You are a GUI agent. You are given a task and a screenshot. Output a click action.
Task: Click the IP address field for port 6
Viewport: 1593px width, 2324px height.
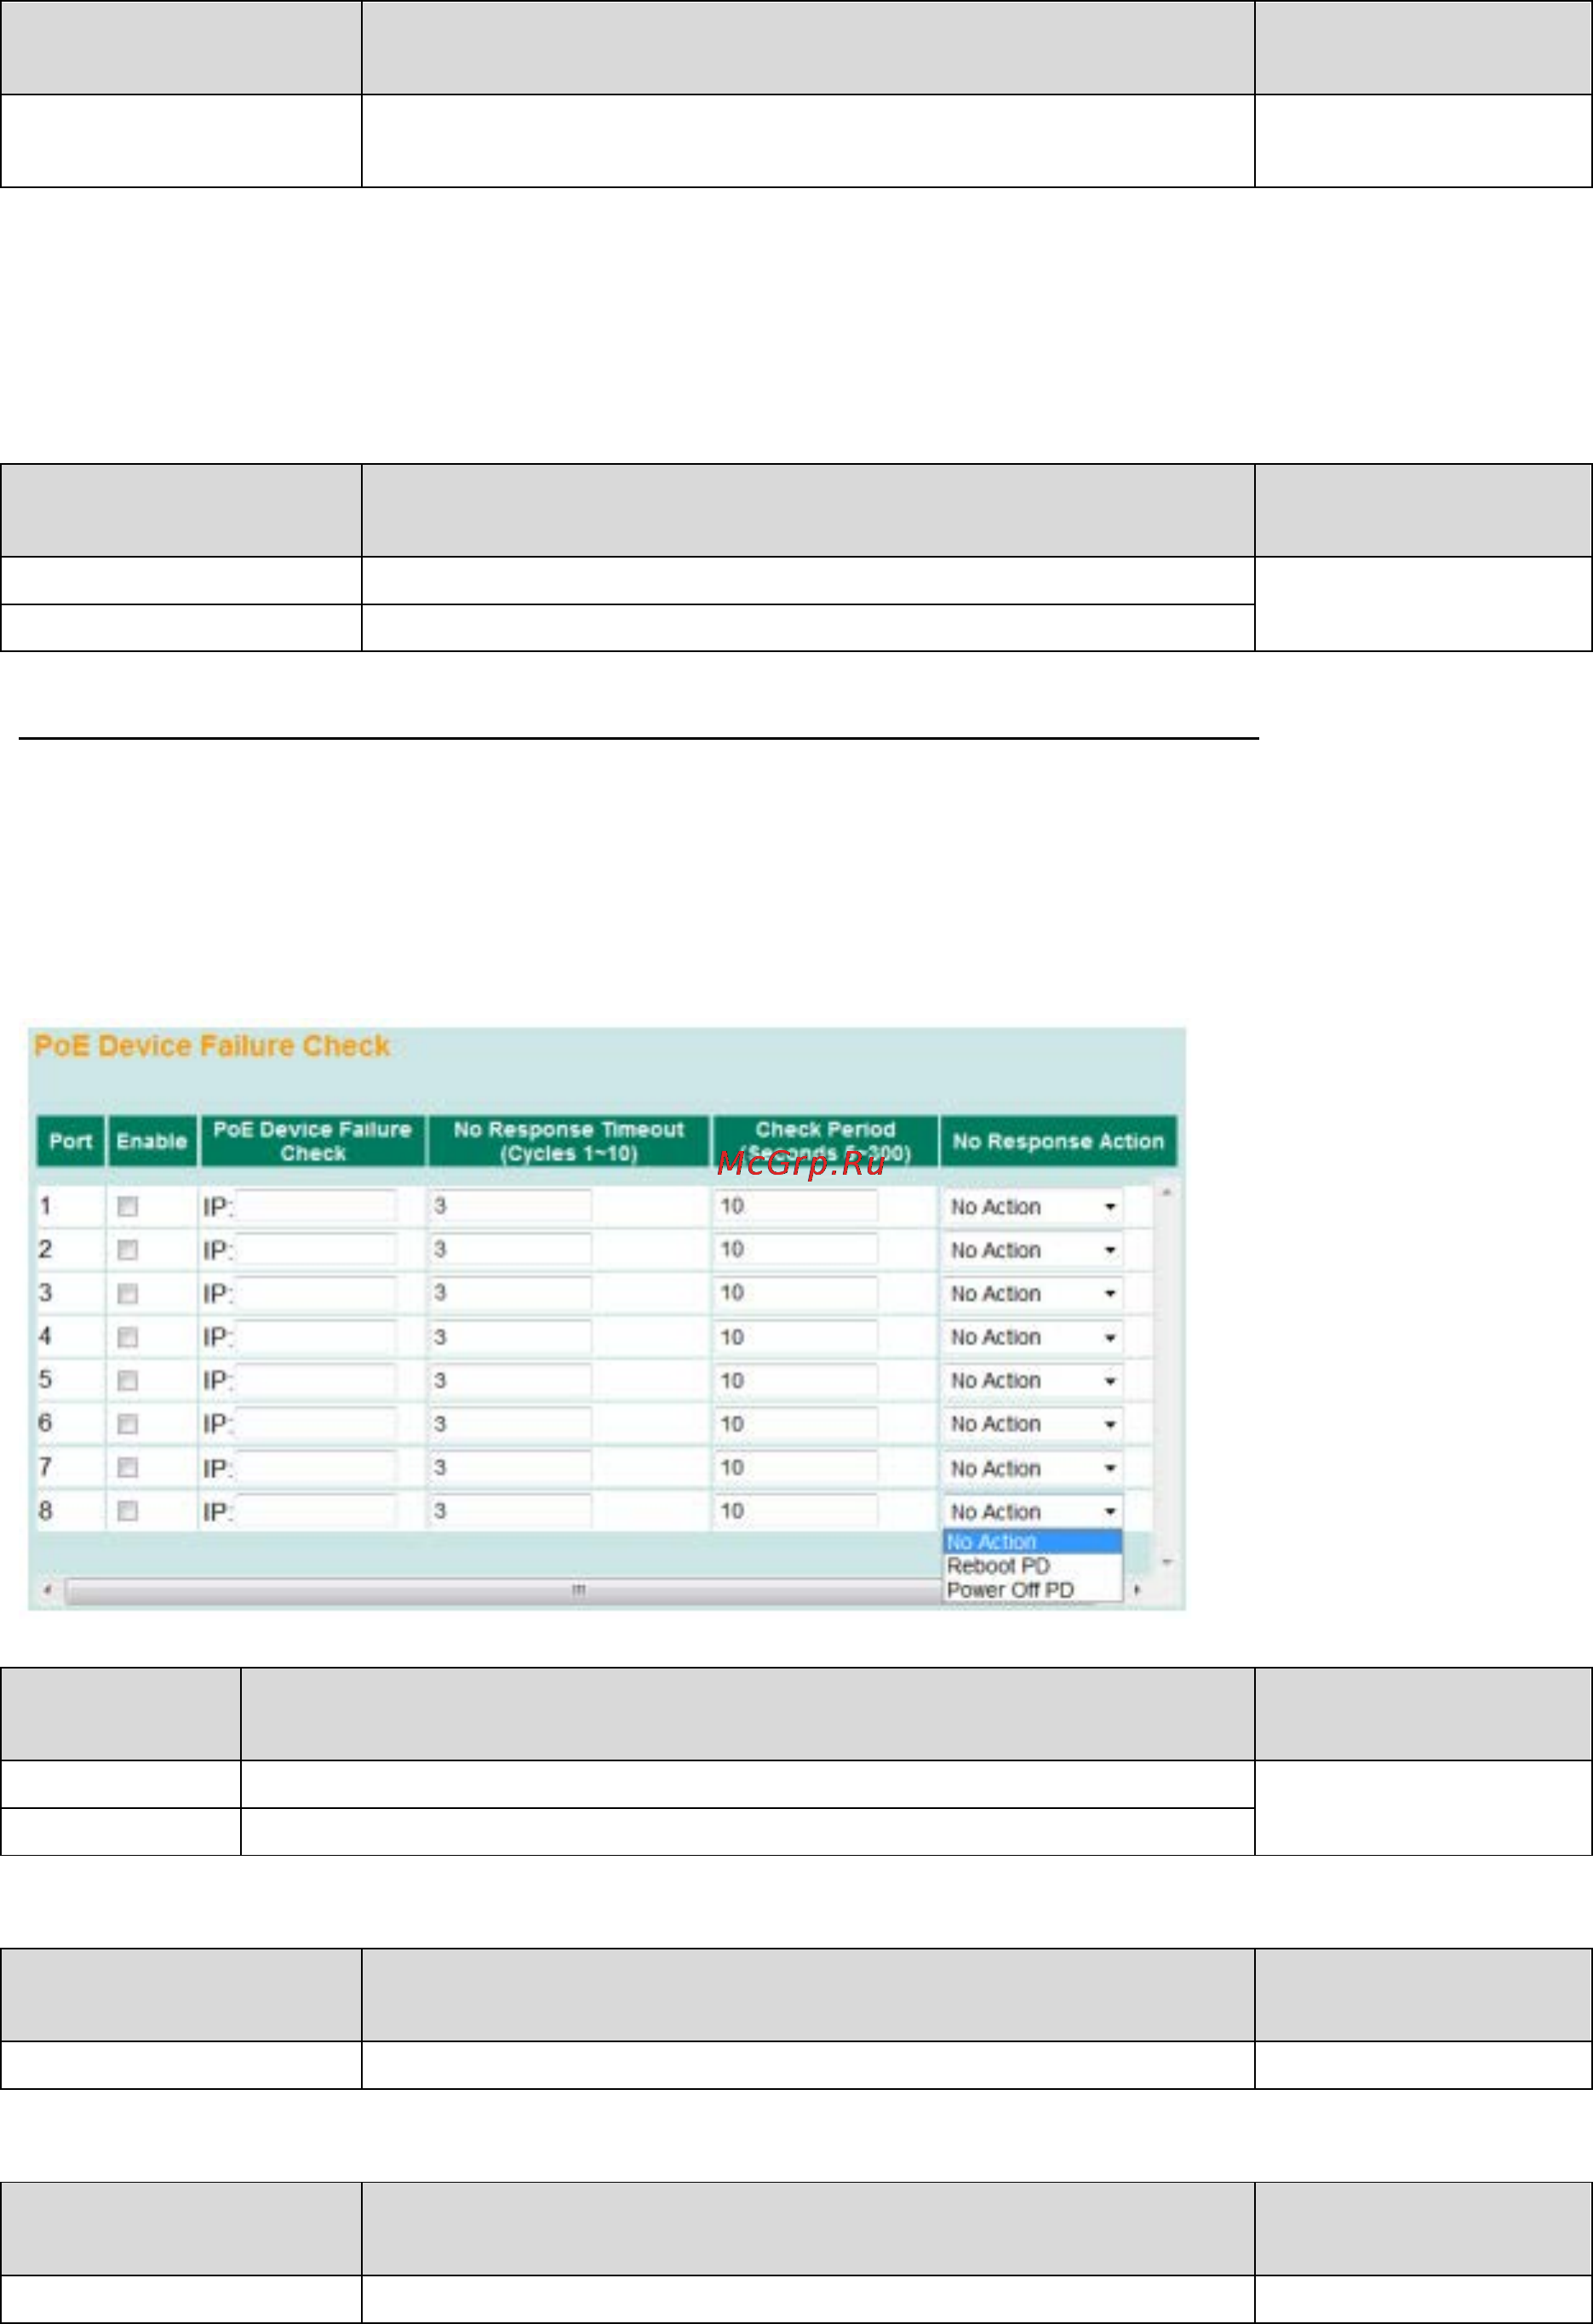[x=315, y=1424]
